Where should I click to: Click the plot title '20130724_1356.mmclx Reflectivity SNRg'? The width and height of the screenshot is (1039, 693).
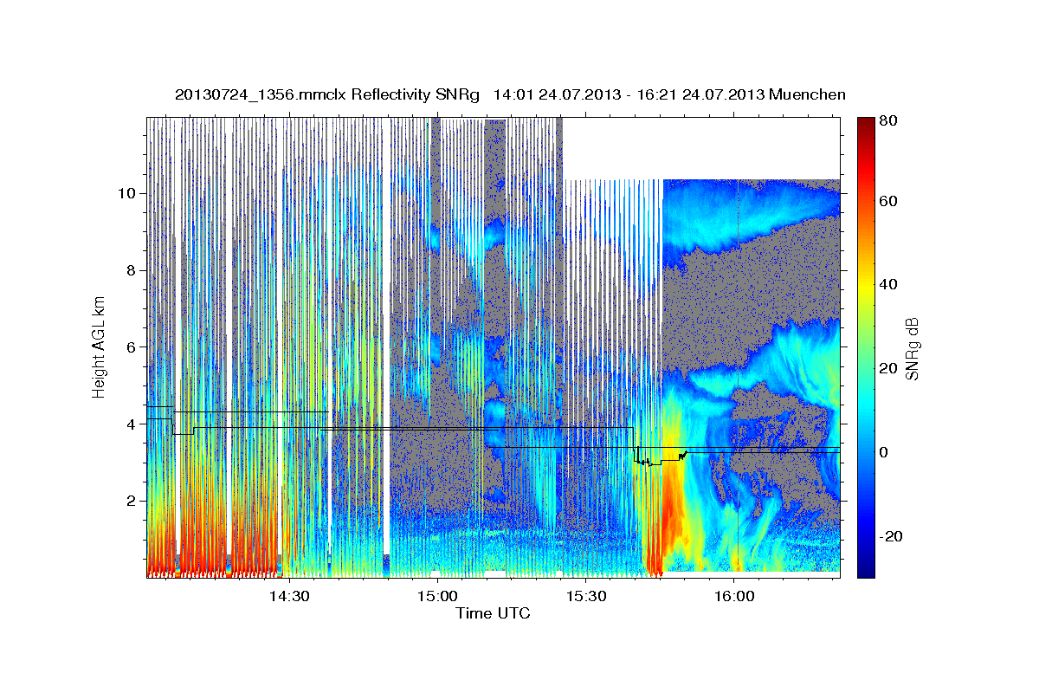(x=327, y=94)
